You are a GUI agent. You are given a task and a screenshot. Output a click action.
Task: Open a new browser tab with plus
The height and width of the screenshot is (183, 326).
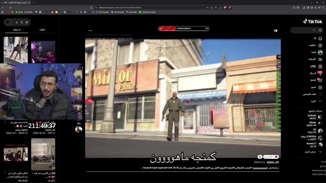tap(34, 3)
